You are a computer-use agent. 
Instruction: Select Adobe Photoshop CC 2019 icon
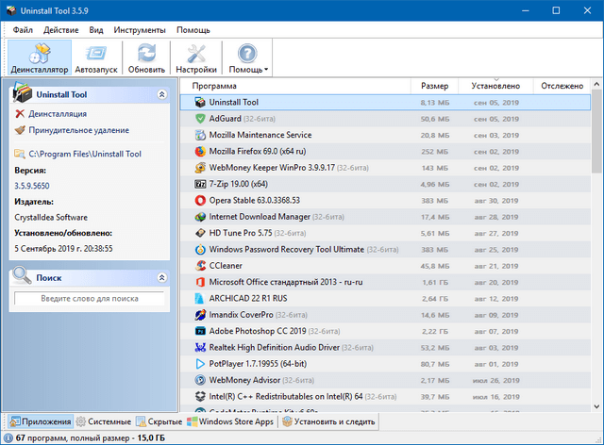[200, 331]
